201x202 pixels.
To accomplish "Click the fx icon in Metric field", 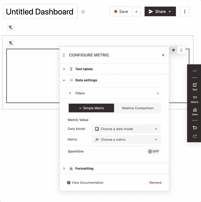I will [97, 139].
